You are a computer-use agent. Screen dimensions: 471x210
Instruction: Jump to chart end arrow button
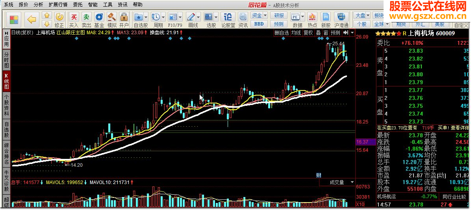pos(346,33)
